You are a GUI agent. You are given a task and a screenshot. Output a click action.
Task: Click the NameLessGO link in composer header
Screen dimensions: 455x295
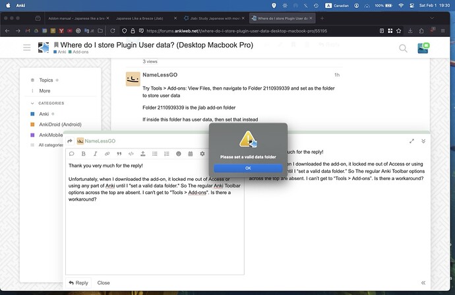(100, 141)
